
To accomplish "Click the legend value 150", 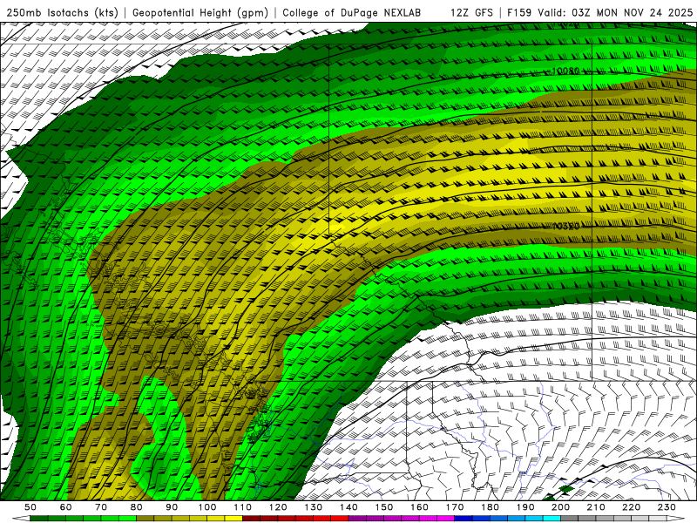I will pyautogui.click(x=383, y=507).
